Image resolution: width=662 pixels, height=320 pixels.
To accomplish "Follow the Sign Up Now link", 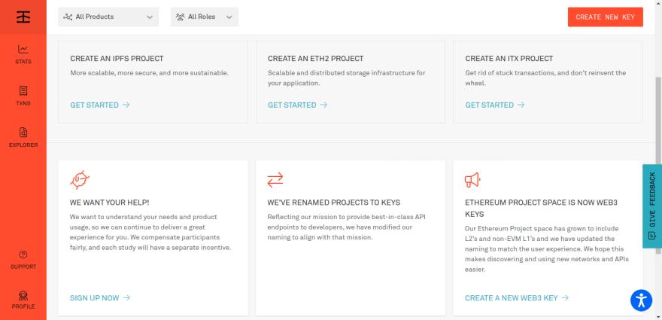I will point(100,298).
